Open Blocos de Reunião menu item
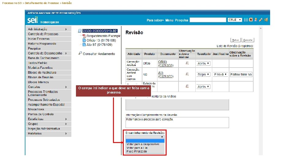 point(48,77)
